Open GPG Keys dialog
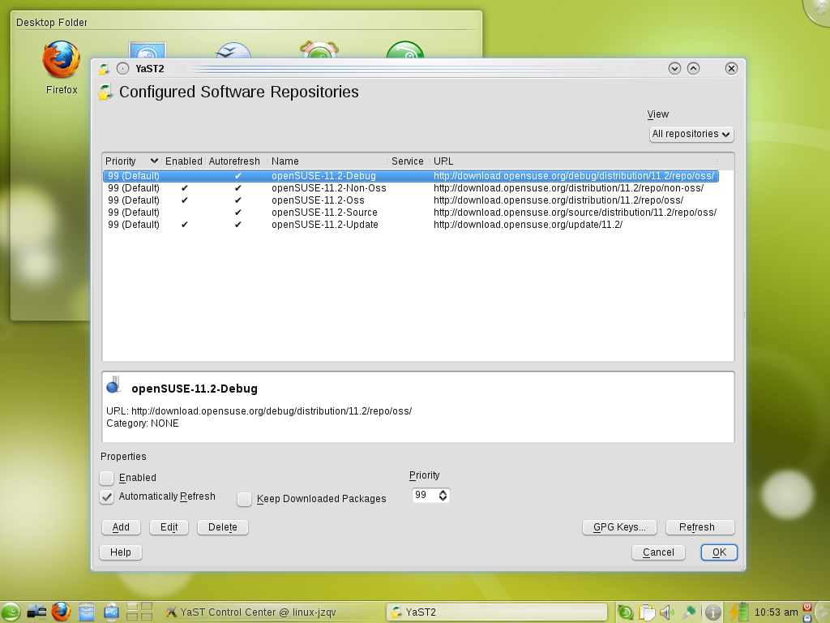The width and height of the screenshot is (830, 623). [x=619, y=527]
